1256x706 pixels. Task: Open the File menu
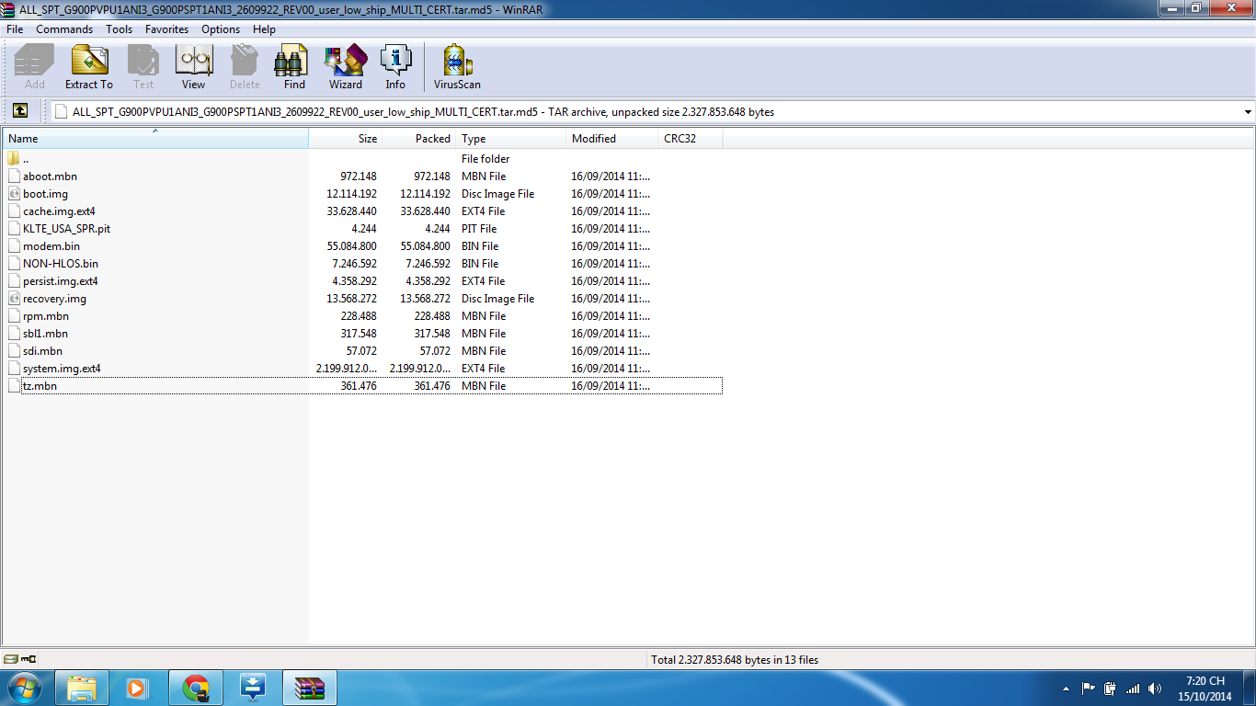15,29
